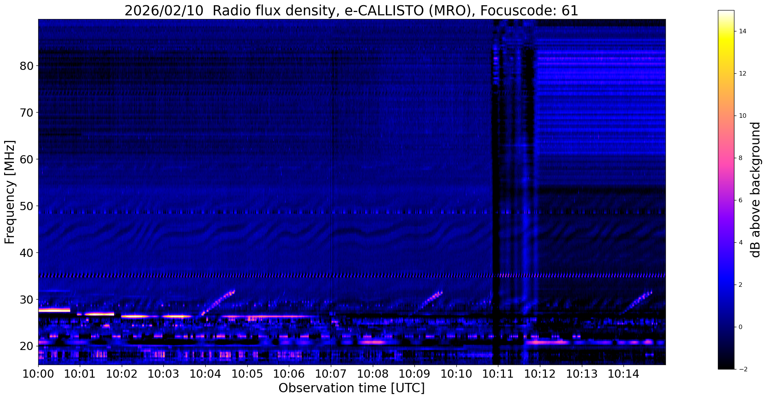767x399 pixels.
Task: Click the 10:00 time tick label
Action: [38, 374]
